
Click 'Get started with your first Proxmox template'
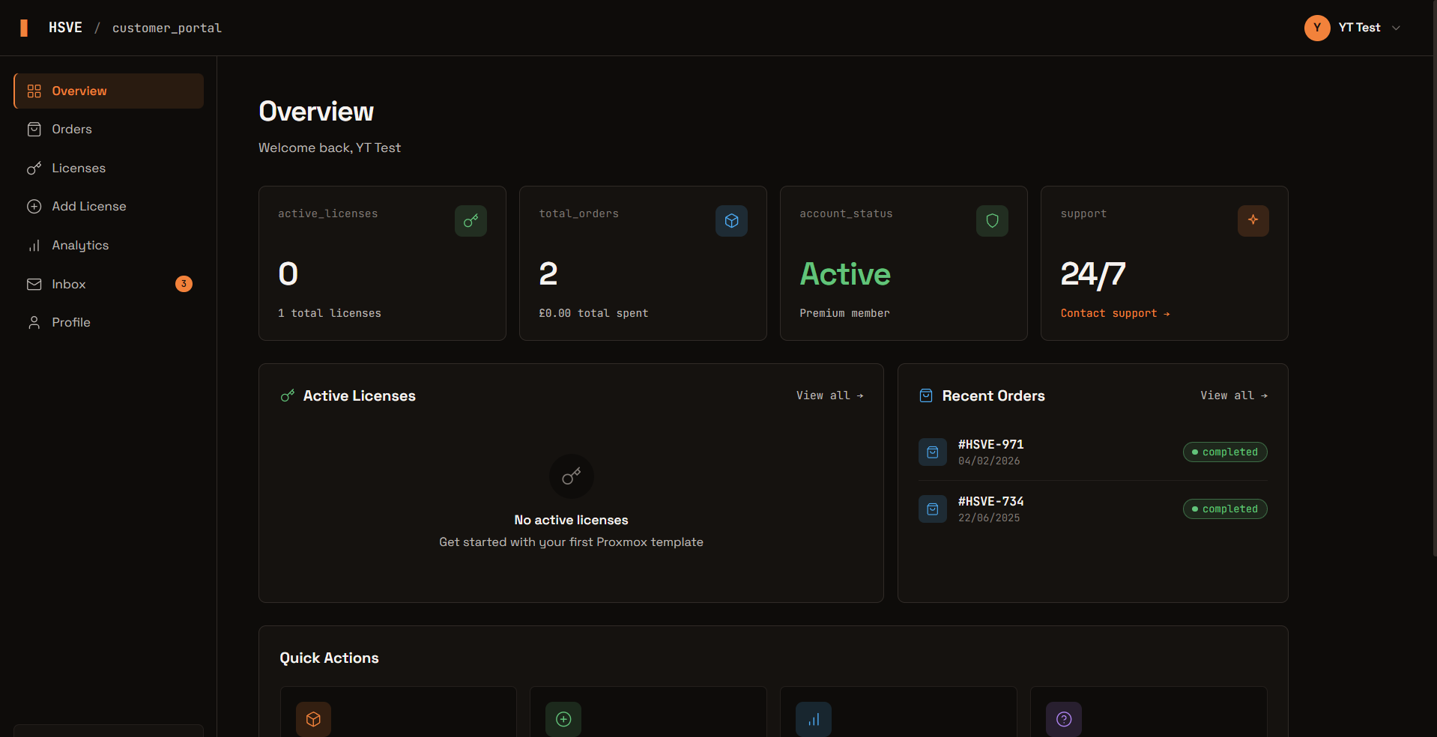[571, 542]
